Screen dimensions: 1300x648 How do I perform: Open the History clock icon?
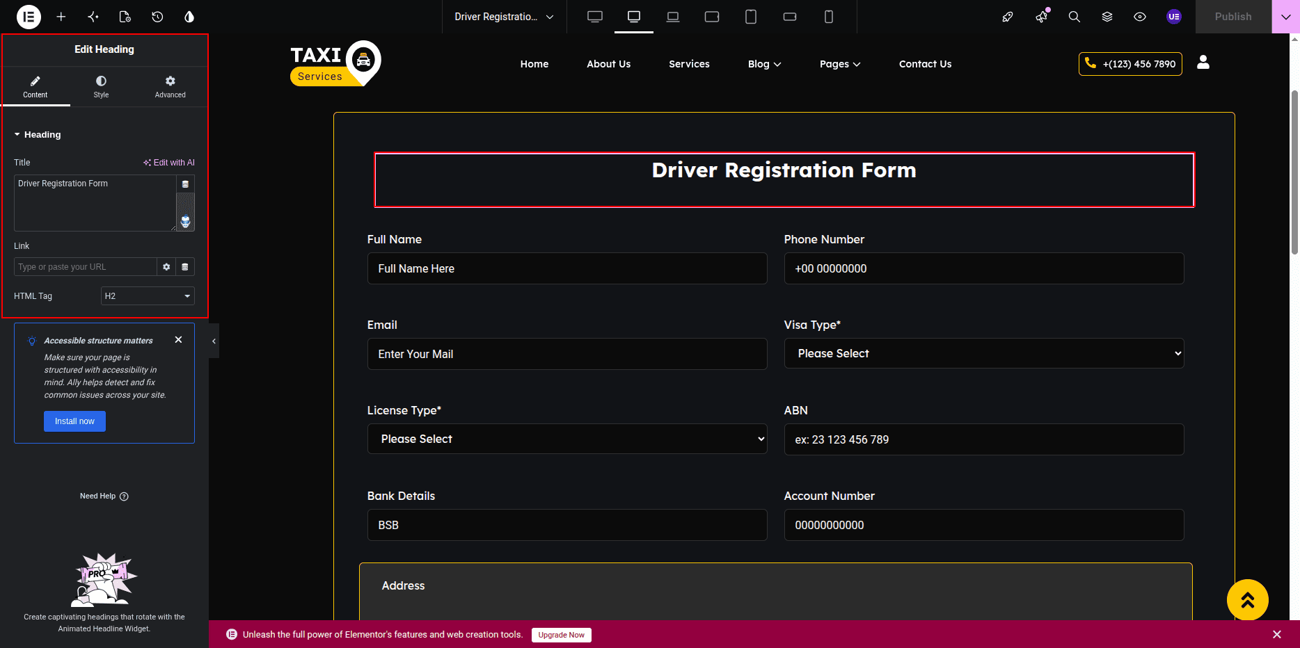point(157,17)
